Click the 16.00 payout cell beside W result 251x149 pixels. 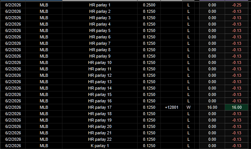tap(212, 107)
